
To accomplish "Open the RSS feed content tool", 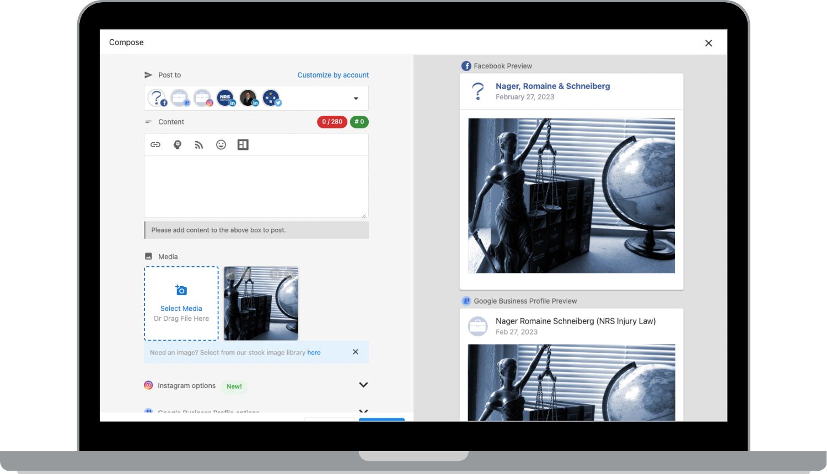I will tap(199, 144).
